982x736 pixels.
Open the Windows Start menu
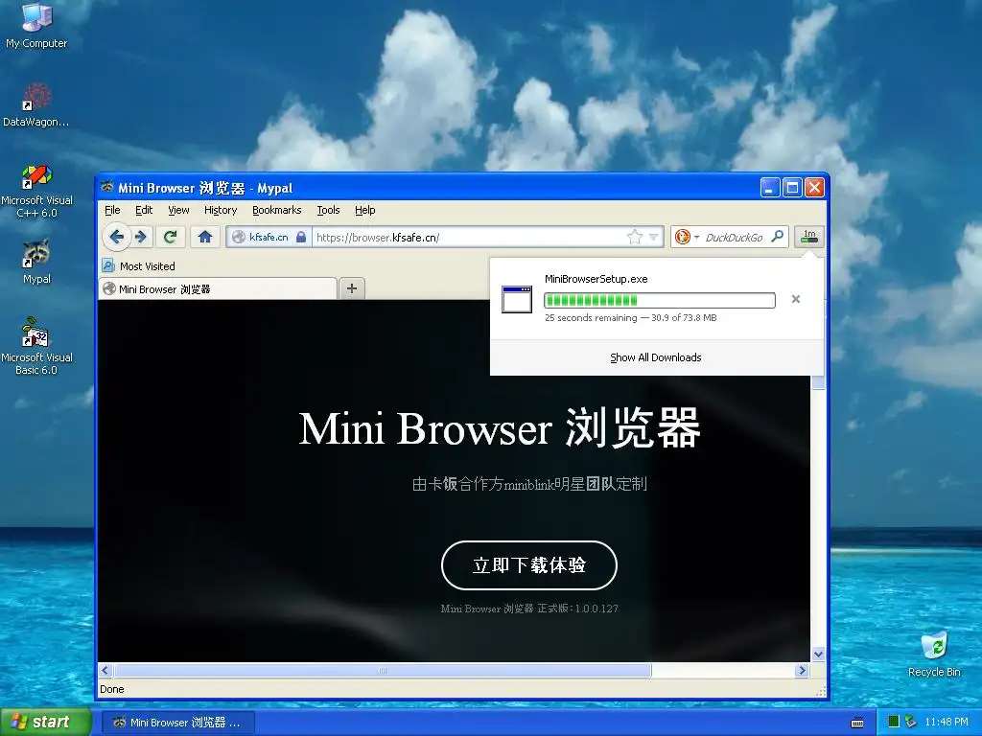click(45, 722)
